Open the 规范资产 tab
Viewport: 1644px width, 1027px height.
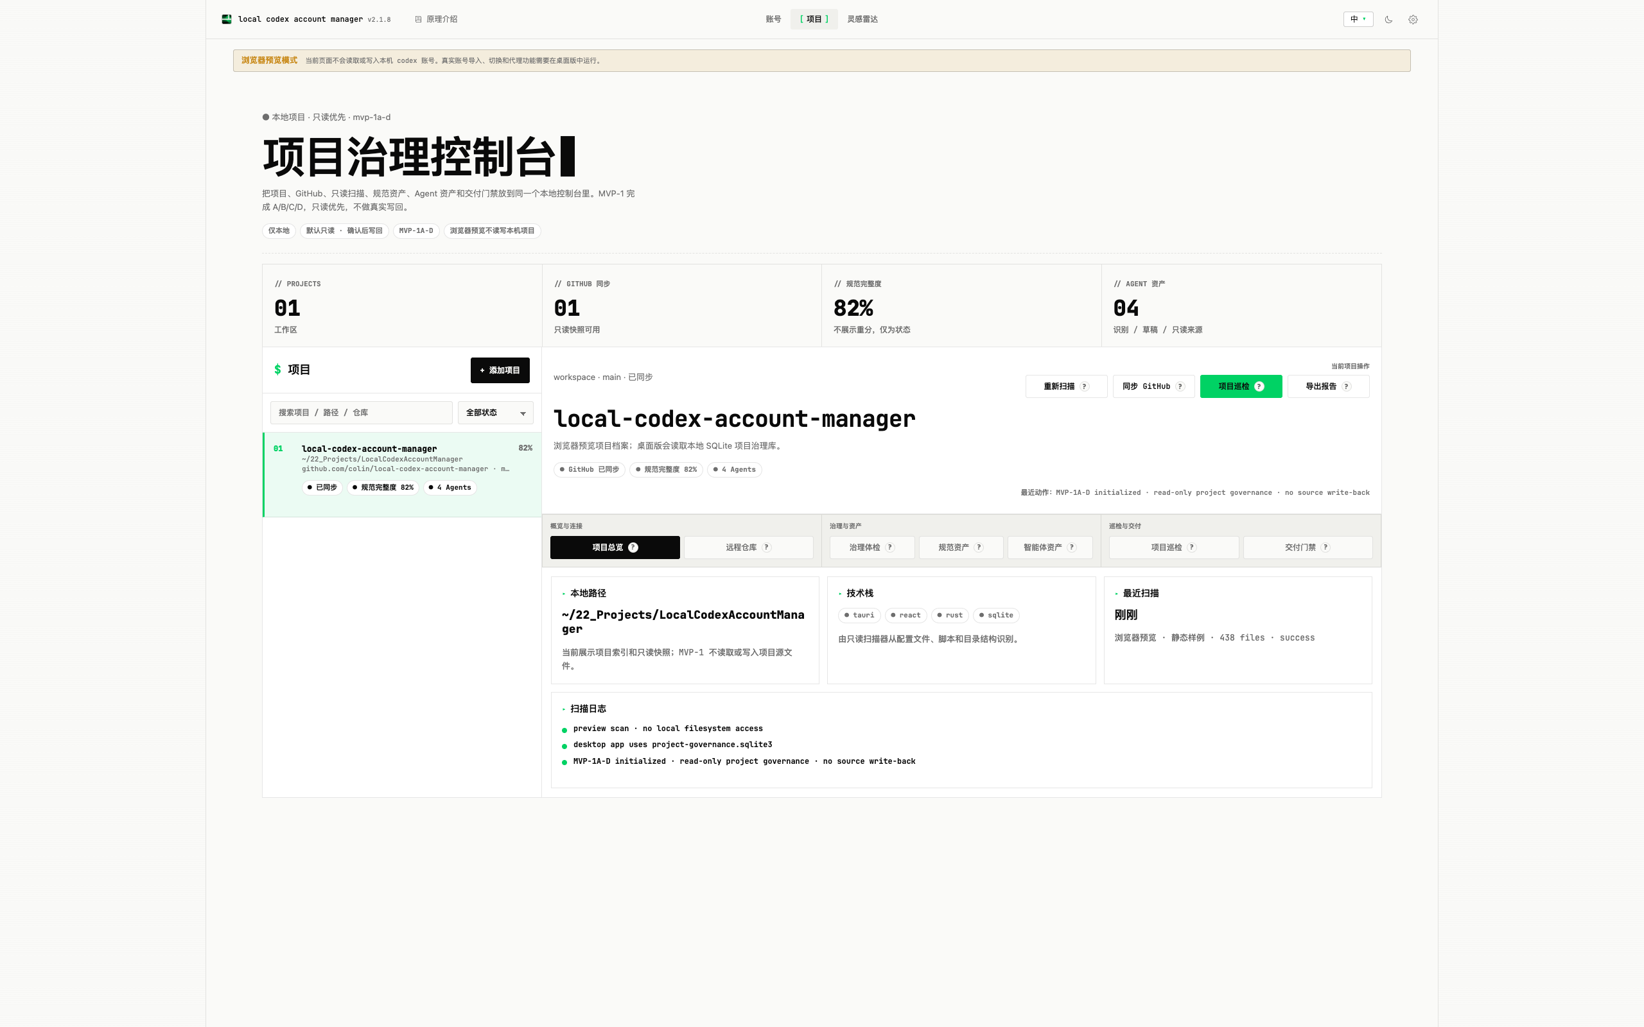[x=961, y=548]
